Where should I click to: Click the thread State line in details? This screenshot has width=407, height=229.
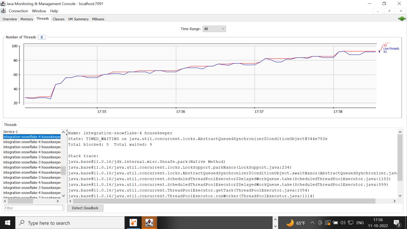click(198, 139)
